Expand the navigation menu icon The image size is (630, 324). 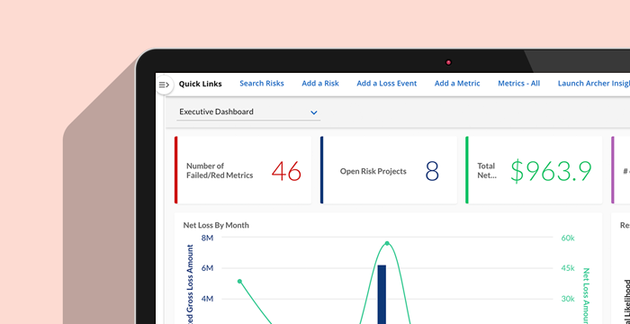coord(164,85)
